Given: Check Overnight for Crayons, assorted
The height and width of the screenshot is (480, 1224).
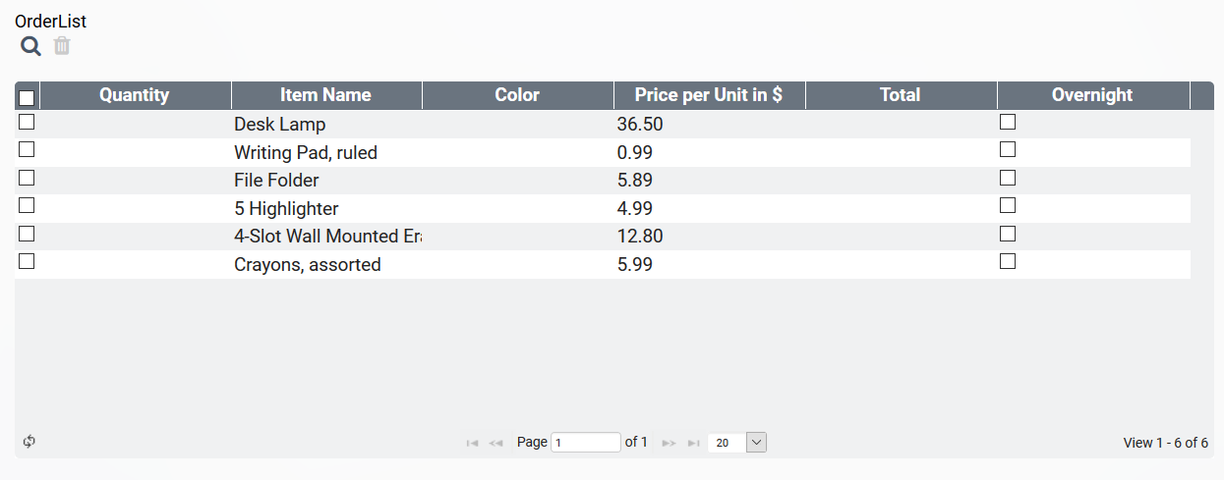Looking at the screenshot, I should (1008, 262).
